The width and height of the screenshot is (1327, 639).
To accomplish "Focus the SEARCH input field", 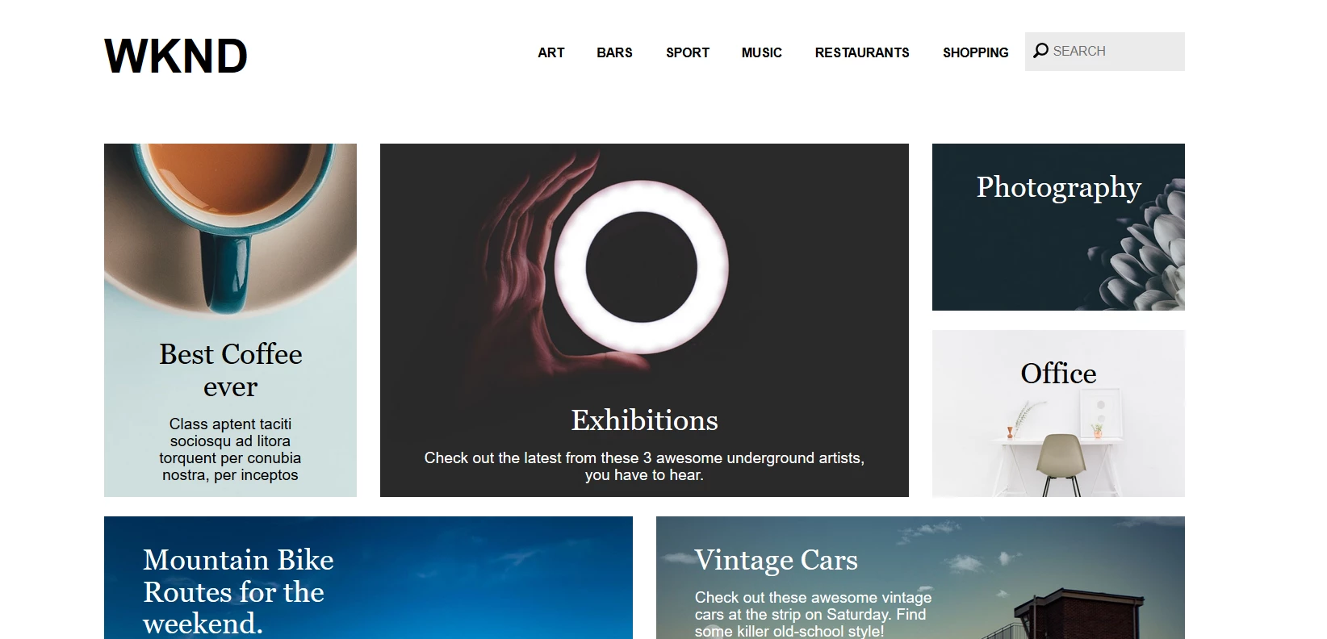I will point(1105,52).
